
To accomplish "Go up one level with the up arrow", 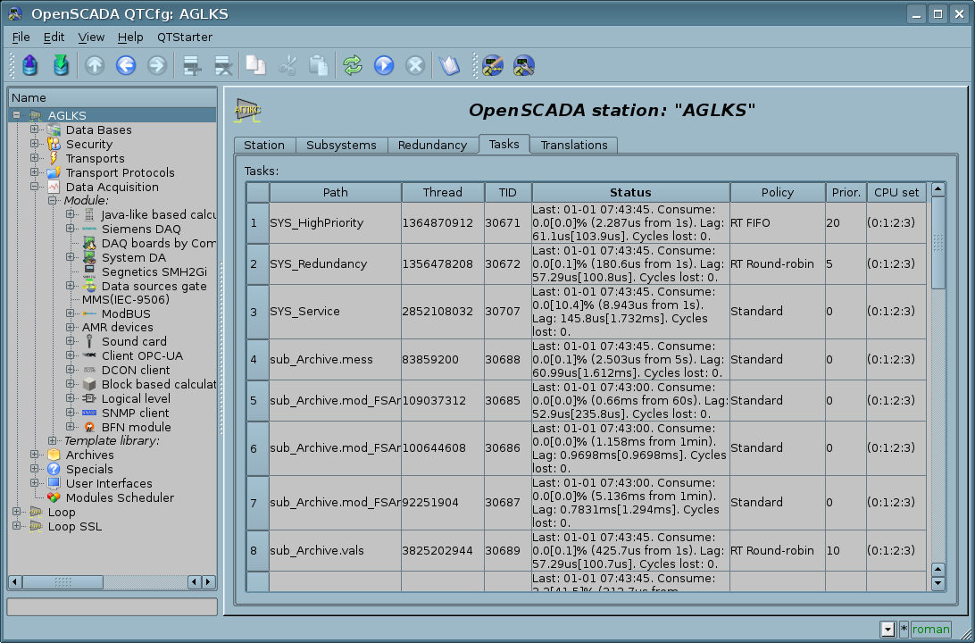I will click(95, 64).
